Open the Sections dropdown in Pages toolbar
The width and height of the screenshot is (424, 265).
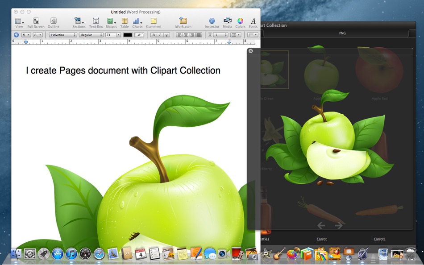coord(79,23)
